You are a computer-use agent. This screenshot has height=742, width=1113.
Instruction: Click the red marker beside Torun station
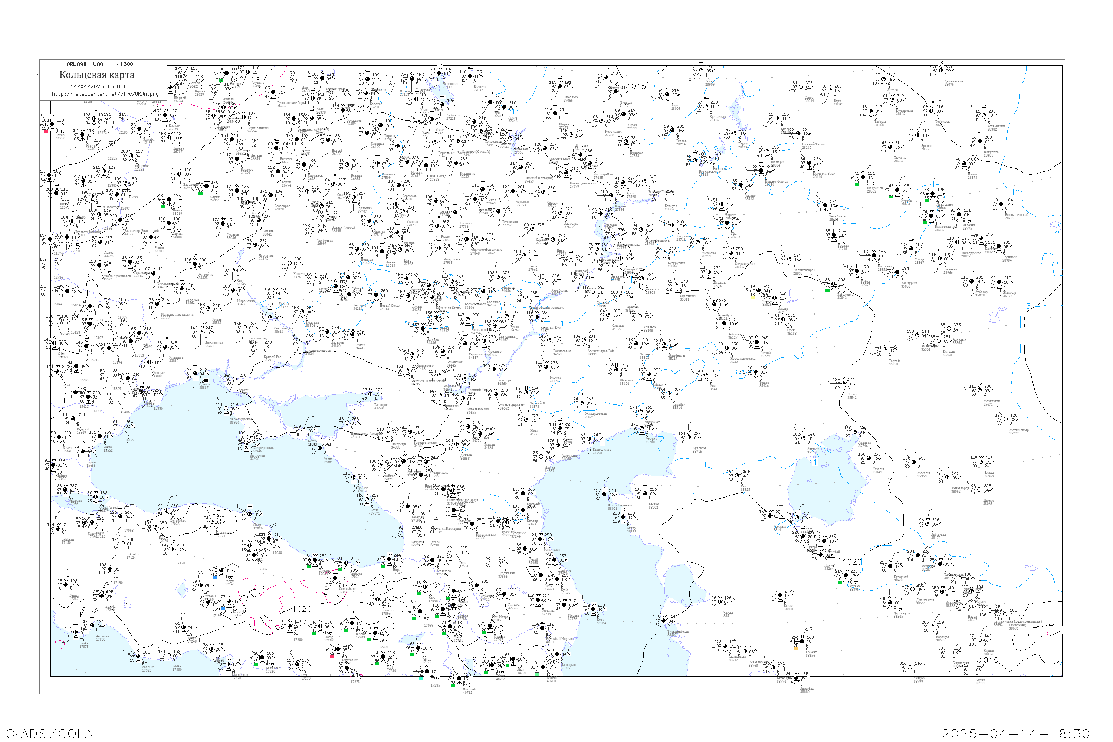point(46,131)
